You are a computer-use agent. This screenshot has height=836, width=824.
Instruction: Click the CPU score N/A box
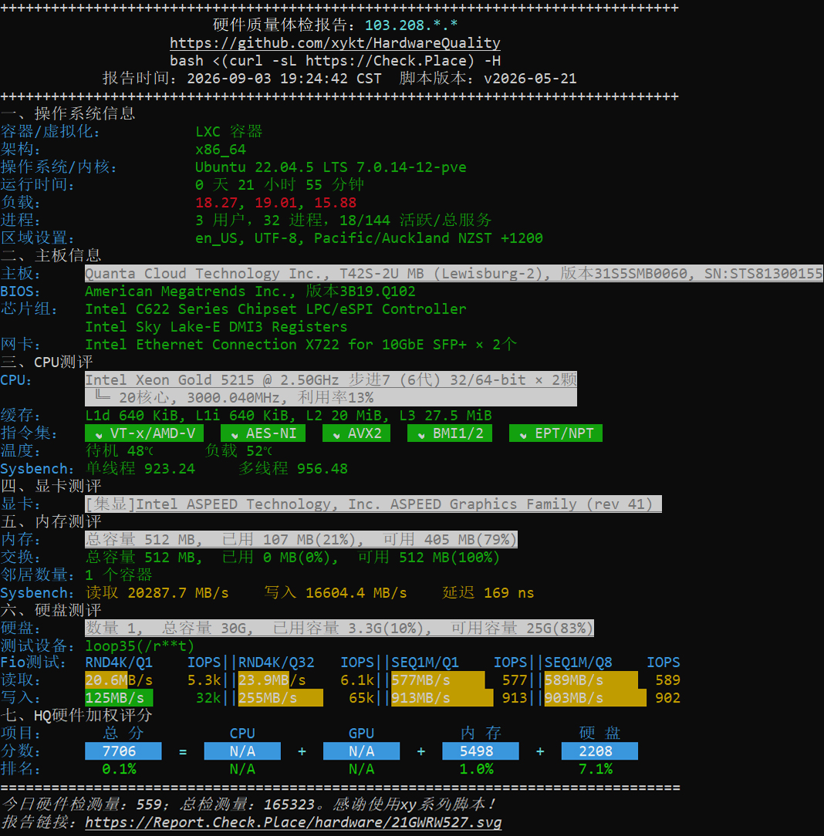242,750
